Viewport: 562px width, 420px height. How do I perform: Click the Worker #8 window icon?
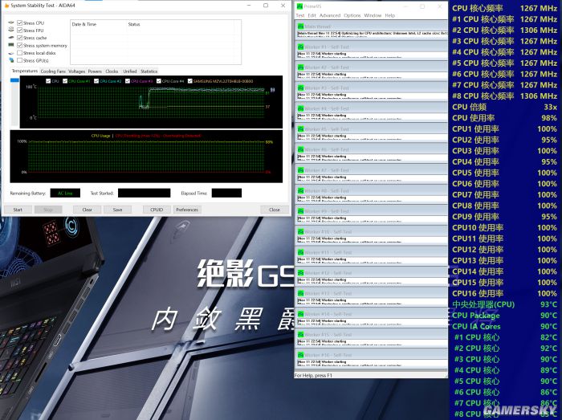[x=300, y=190]
